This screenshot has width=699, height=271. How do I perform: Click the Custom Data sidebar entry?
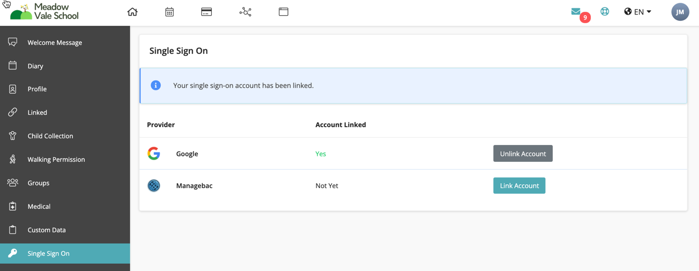pyautogui.click(x=46, y=230)
